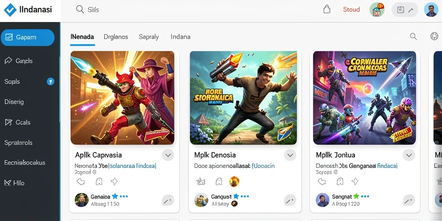Screen dimensions: 442x221
Task: Toggle the blue star next to Gangust
Action: point(236,196)
